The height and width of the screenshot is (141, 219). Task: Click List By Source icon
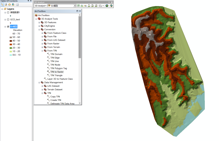6,5
